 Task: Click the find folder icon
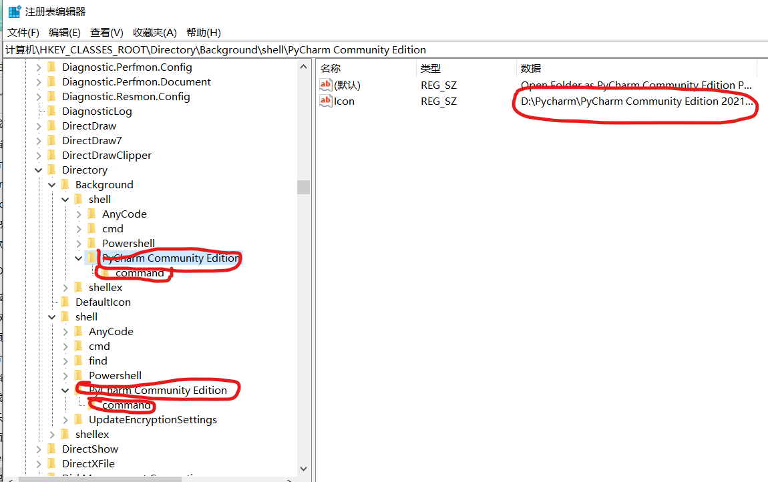[x=78, y=361]
